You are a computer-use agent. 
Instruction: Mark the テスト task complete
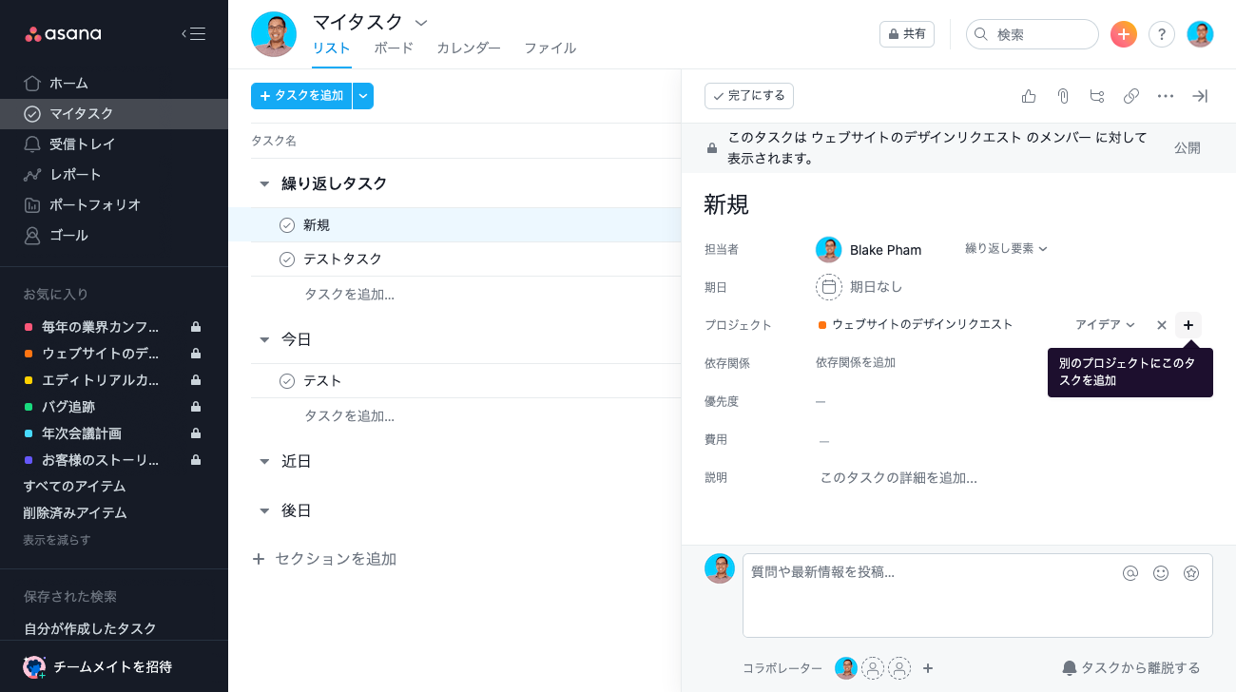point(287,381)
